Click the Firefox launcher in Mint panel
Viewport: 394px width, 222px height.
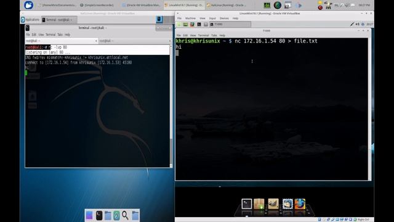click(x=192, y=25)
